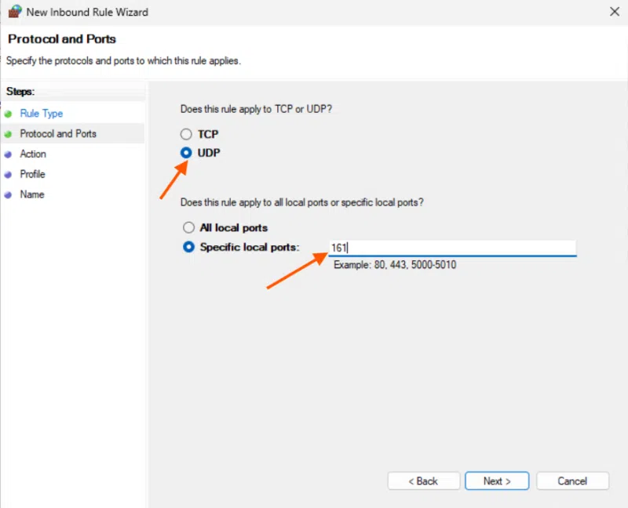Image resolution: width=628 pixels, height=508 pixels.
Task: Open the Action step
Action: pyautogui.click(x=33, y=154)
